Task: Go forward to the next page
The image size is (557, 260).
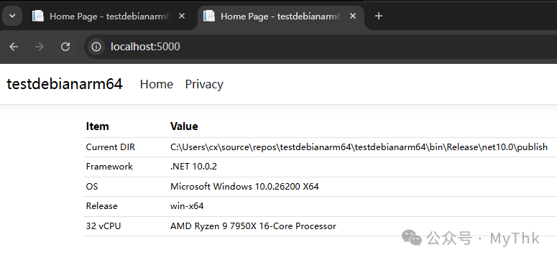Action: point(40,47)
